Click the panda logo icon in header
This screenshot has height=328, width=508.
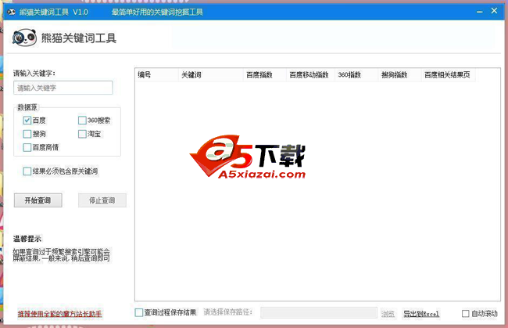[x=24, y=38]
